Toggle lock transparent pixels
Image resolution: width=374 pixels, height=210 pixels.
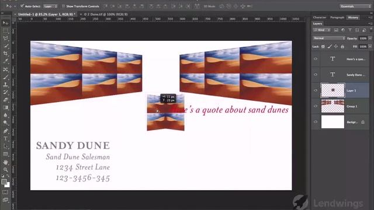pos(323,47)
